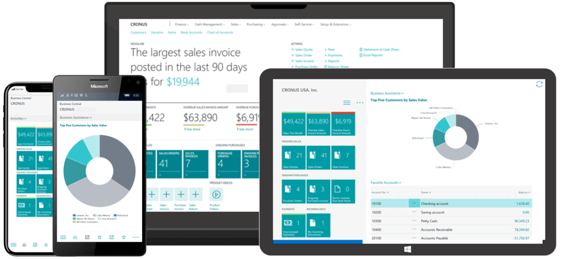Click the Sales Return plus tile on laptop
This screenshot has height=259, width=562.
click(x=196, y=194)
